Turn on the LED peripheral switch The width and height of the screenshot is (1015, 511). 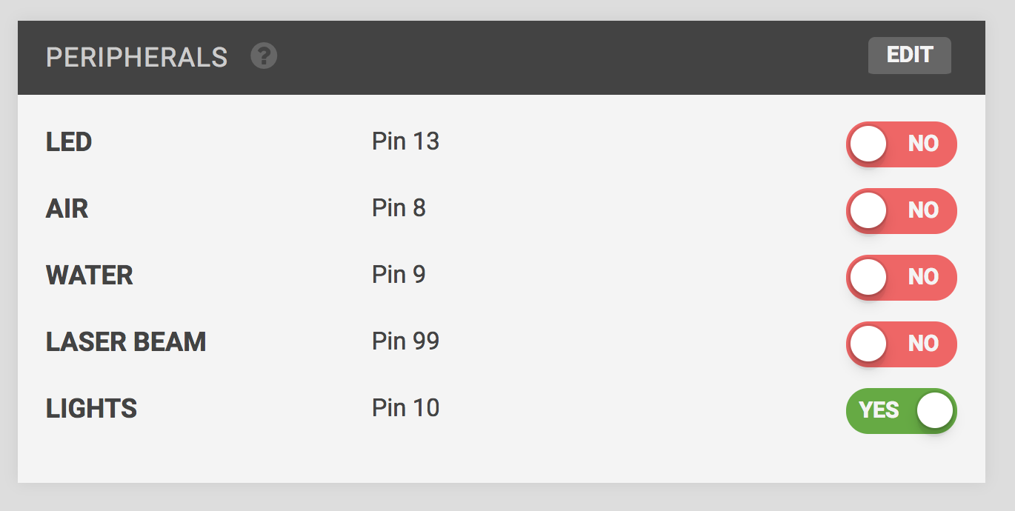(x=901, y=144)
